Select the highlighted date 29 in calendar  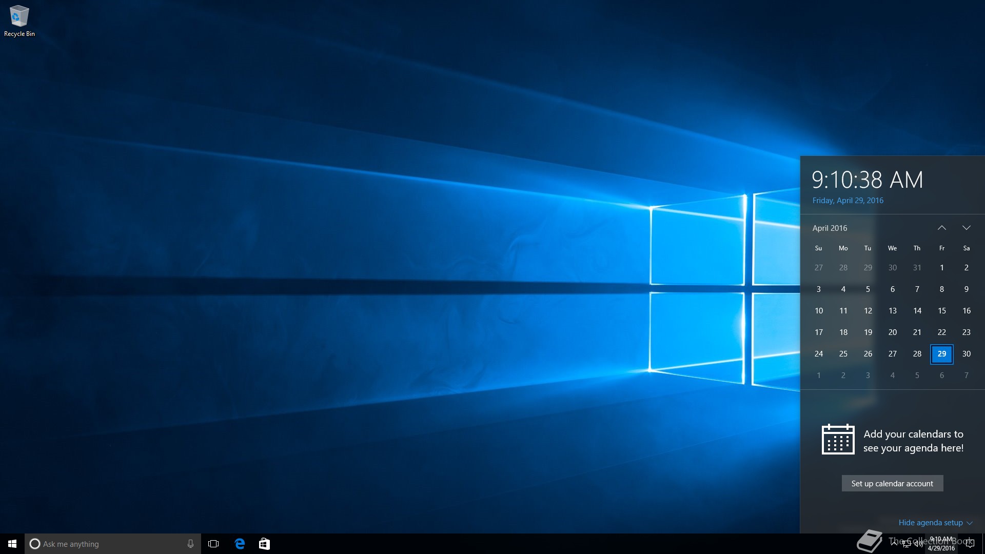pyautogui.click(x=942, y=354)
